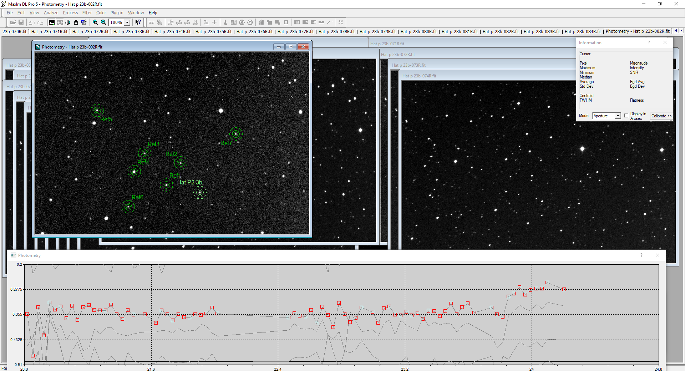
Task: Switch to Hat p 23b-075R.fit tab
Action: (213, 31)
